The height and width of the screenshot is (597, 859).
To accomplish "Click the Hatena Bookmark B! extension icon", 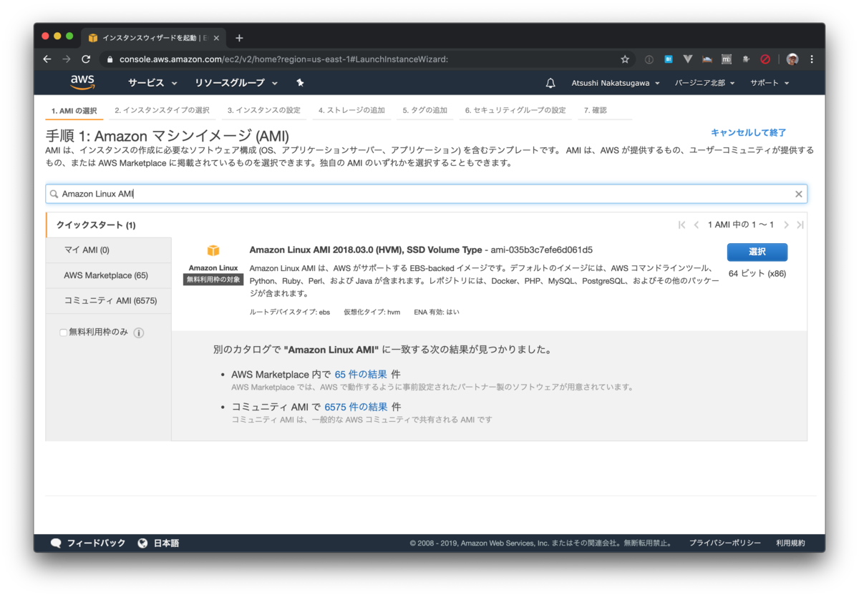I will (669, 59).
